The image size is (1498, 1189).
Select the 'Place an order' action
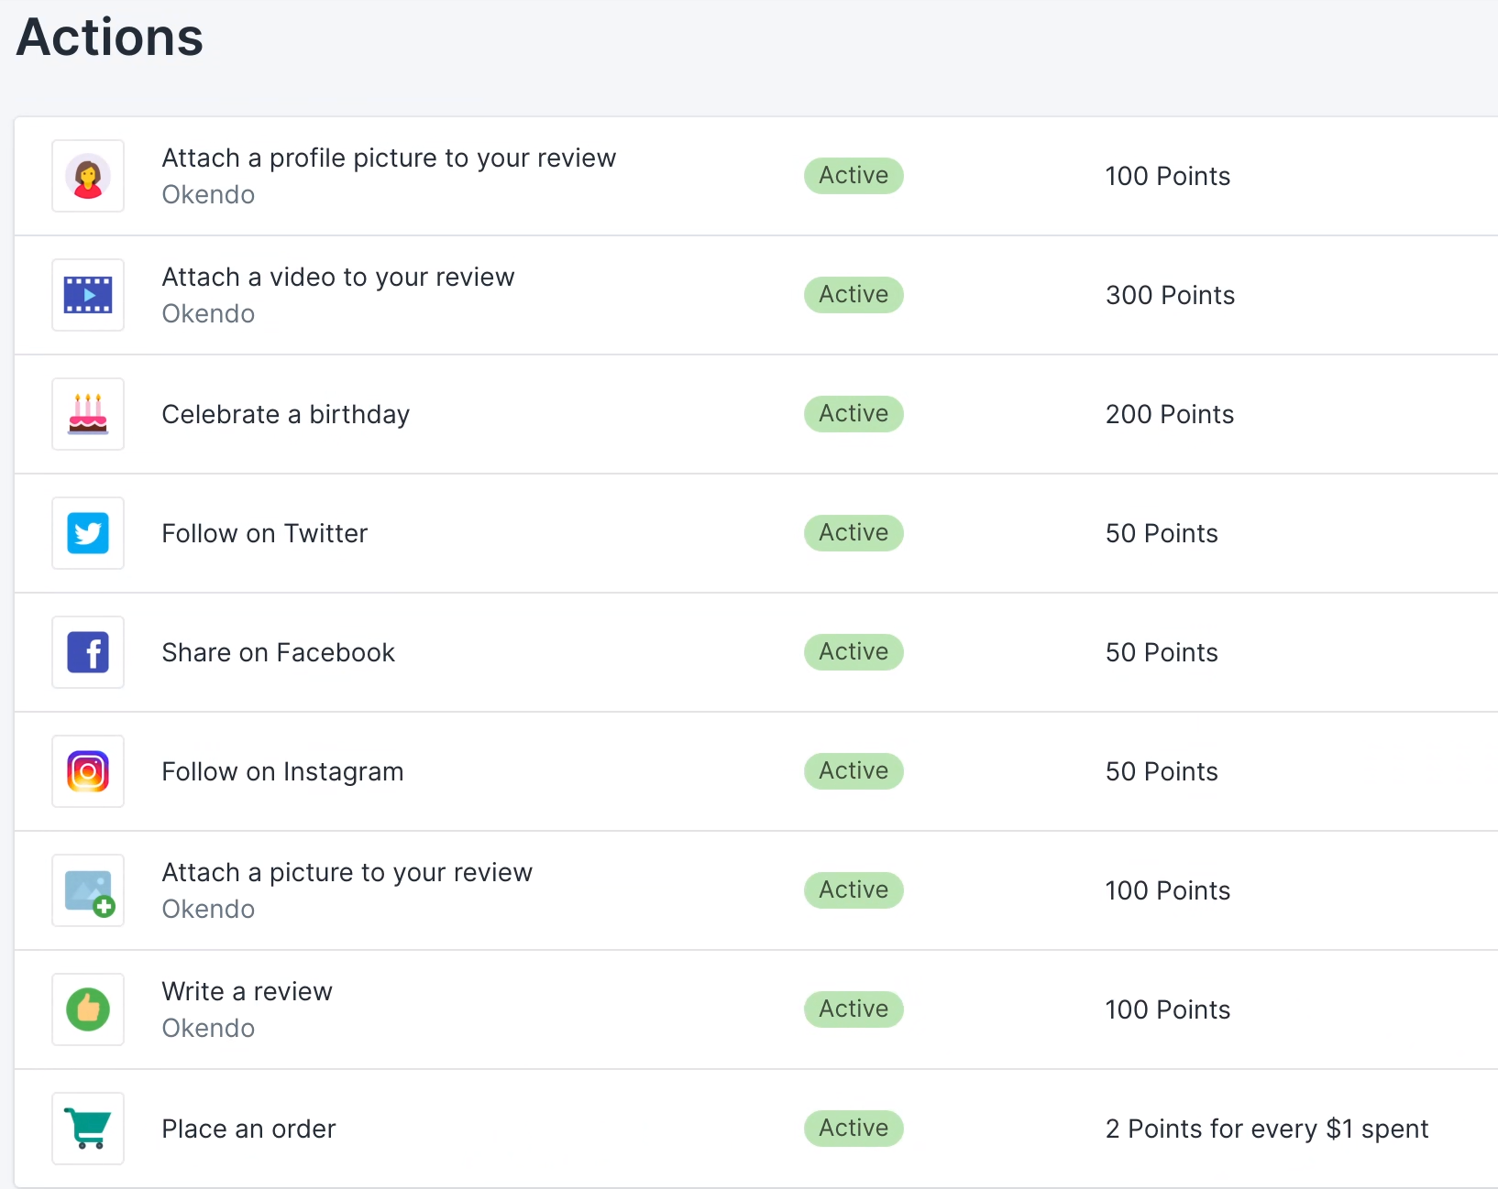tap(248, 1129)
